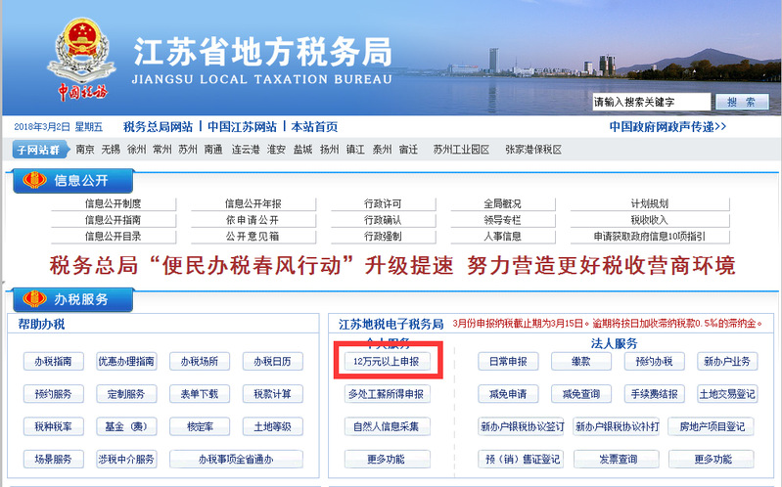Click 发票查询 button

click(x=617, y=459)
